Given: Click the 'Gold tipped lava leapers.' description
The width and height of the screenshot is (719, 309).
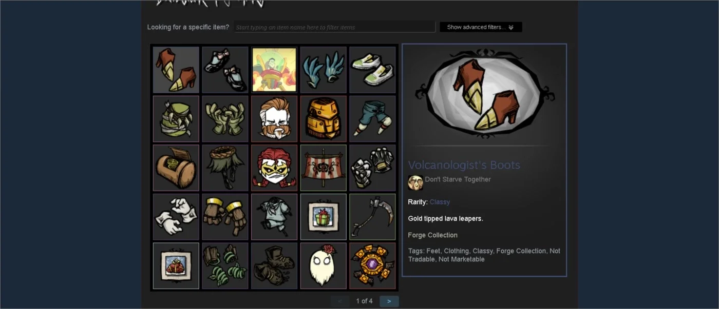Looking at the screenshot, I should click(446, 219).
